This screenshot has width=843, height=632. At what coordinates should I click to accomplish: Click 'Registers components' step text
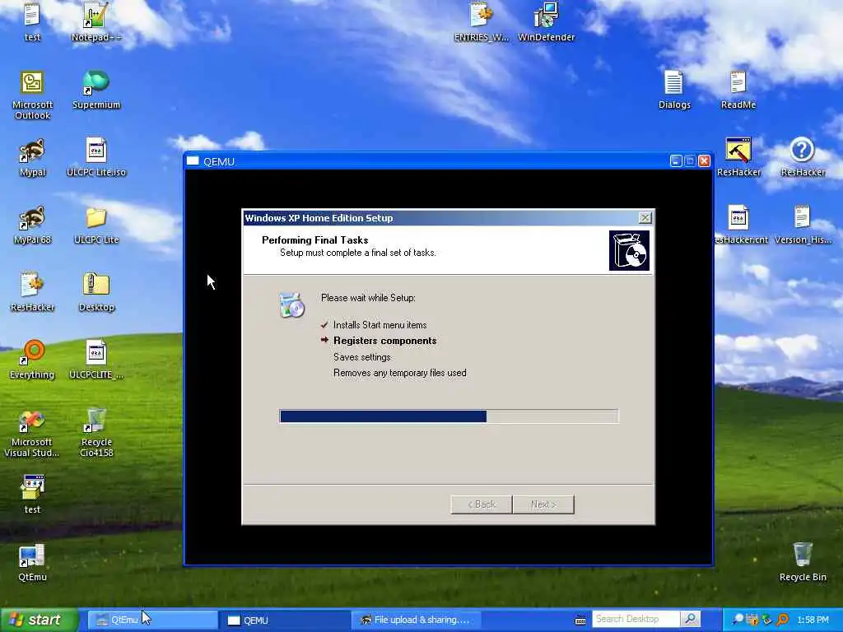click(385, 341)
